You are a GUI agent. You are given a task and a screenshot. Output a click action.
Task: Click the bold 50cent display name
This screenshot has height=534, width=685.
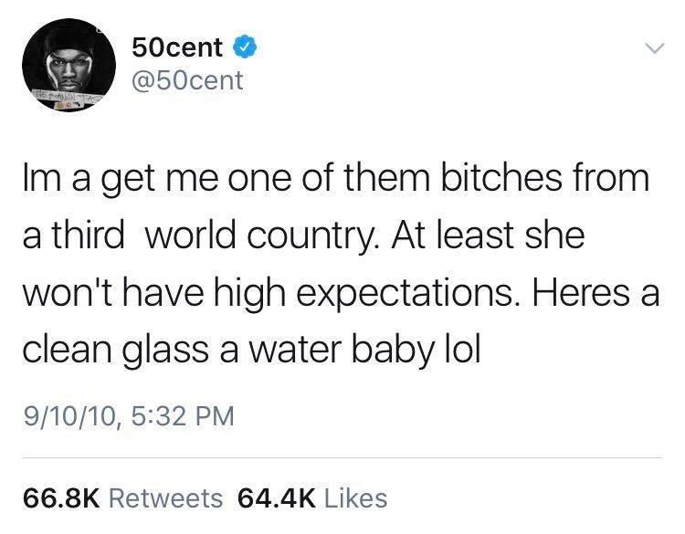tap(177, 47)
